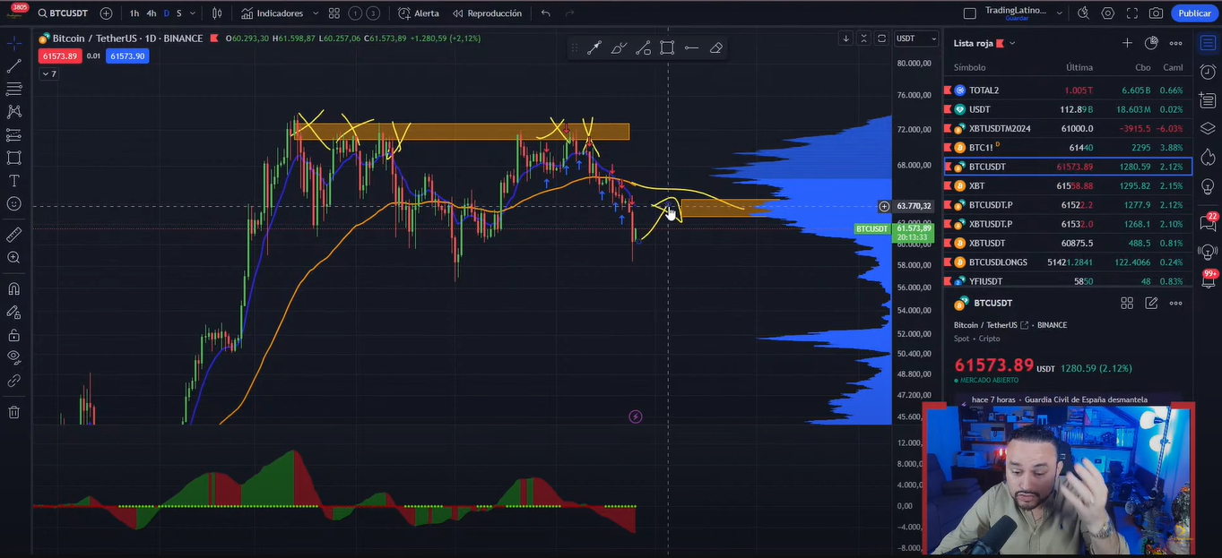The image size is (1222, 558).
Task: Open advanced watchlist view pie icon
Action: coord(1151,43)
